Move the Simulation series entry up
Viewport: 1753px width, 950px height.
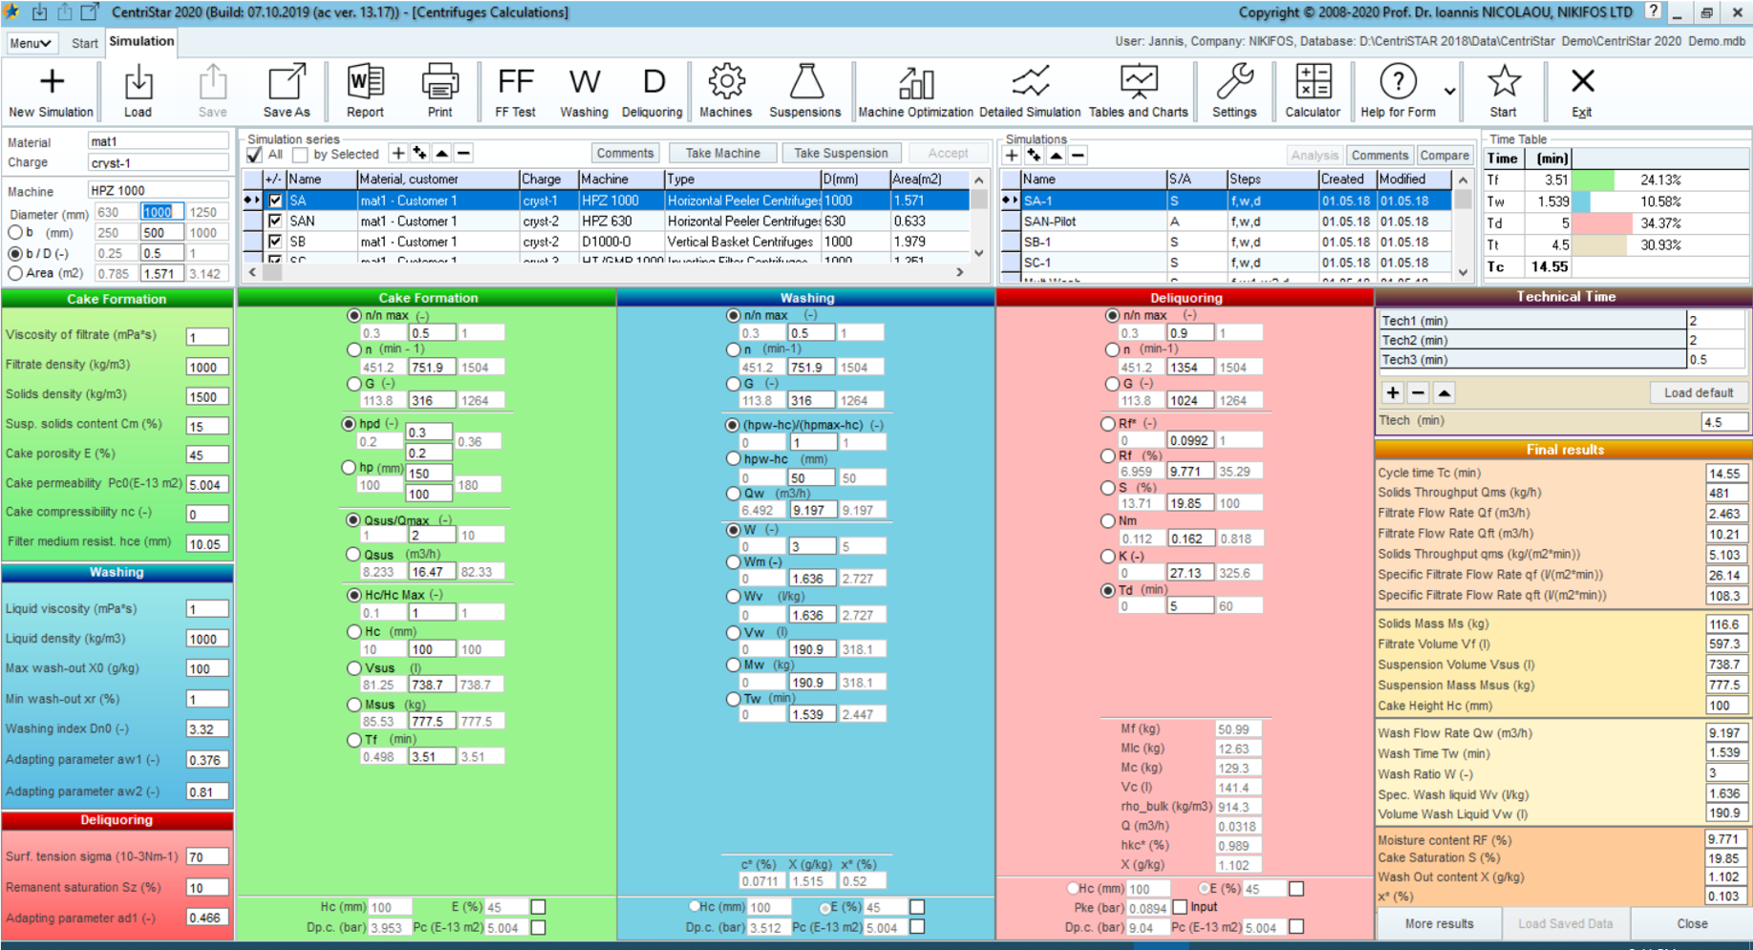(x=441, y=153)
